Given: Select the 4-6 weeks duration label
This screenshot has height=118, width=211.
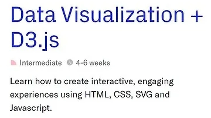Looking at the screenshot, I should pos(93,63).
